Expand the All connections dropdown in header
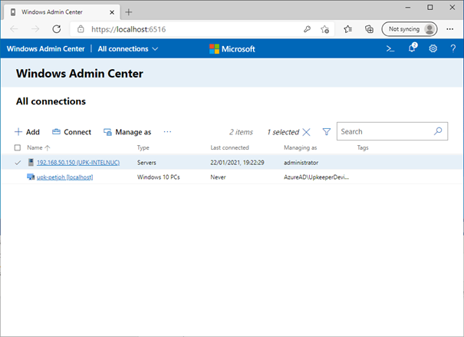 click(128, 49)
